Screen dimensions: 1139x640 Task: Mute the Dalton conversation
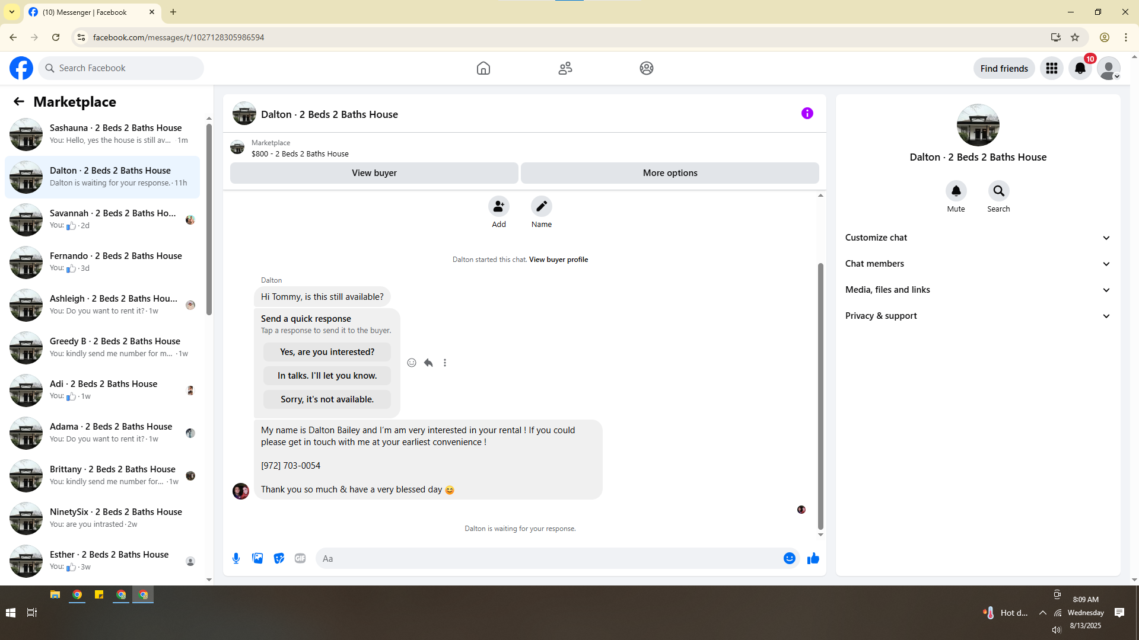click(x=956, y=191)
